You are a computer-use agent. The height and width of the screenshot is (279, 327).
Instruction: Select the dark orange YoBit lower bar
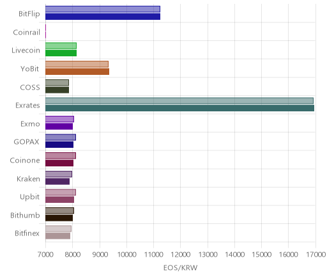click(x=77, y=72)
